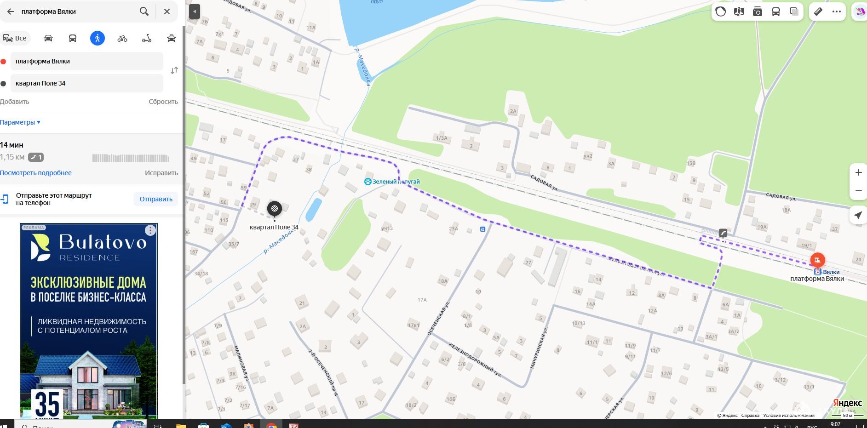Screen dimensions: 867x428
Task: Choose the bicycle route mode
Action: pos(122,38)
